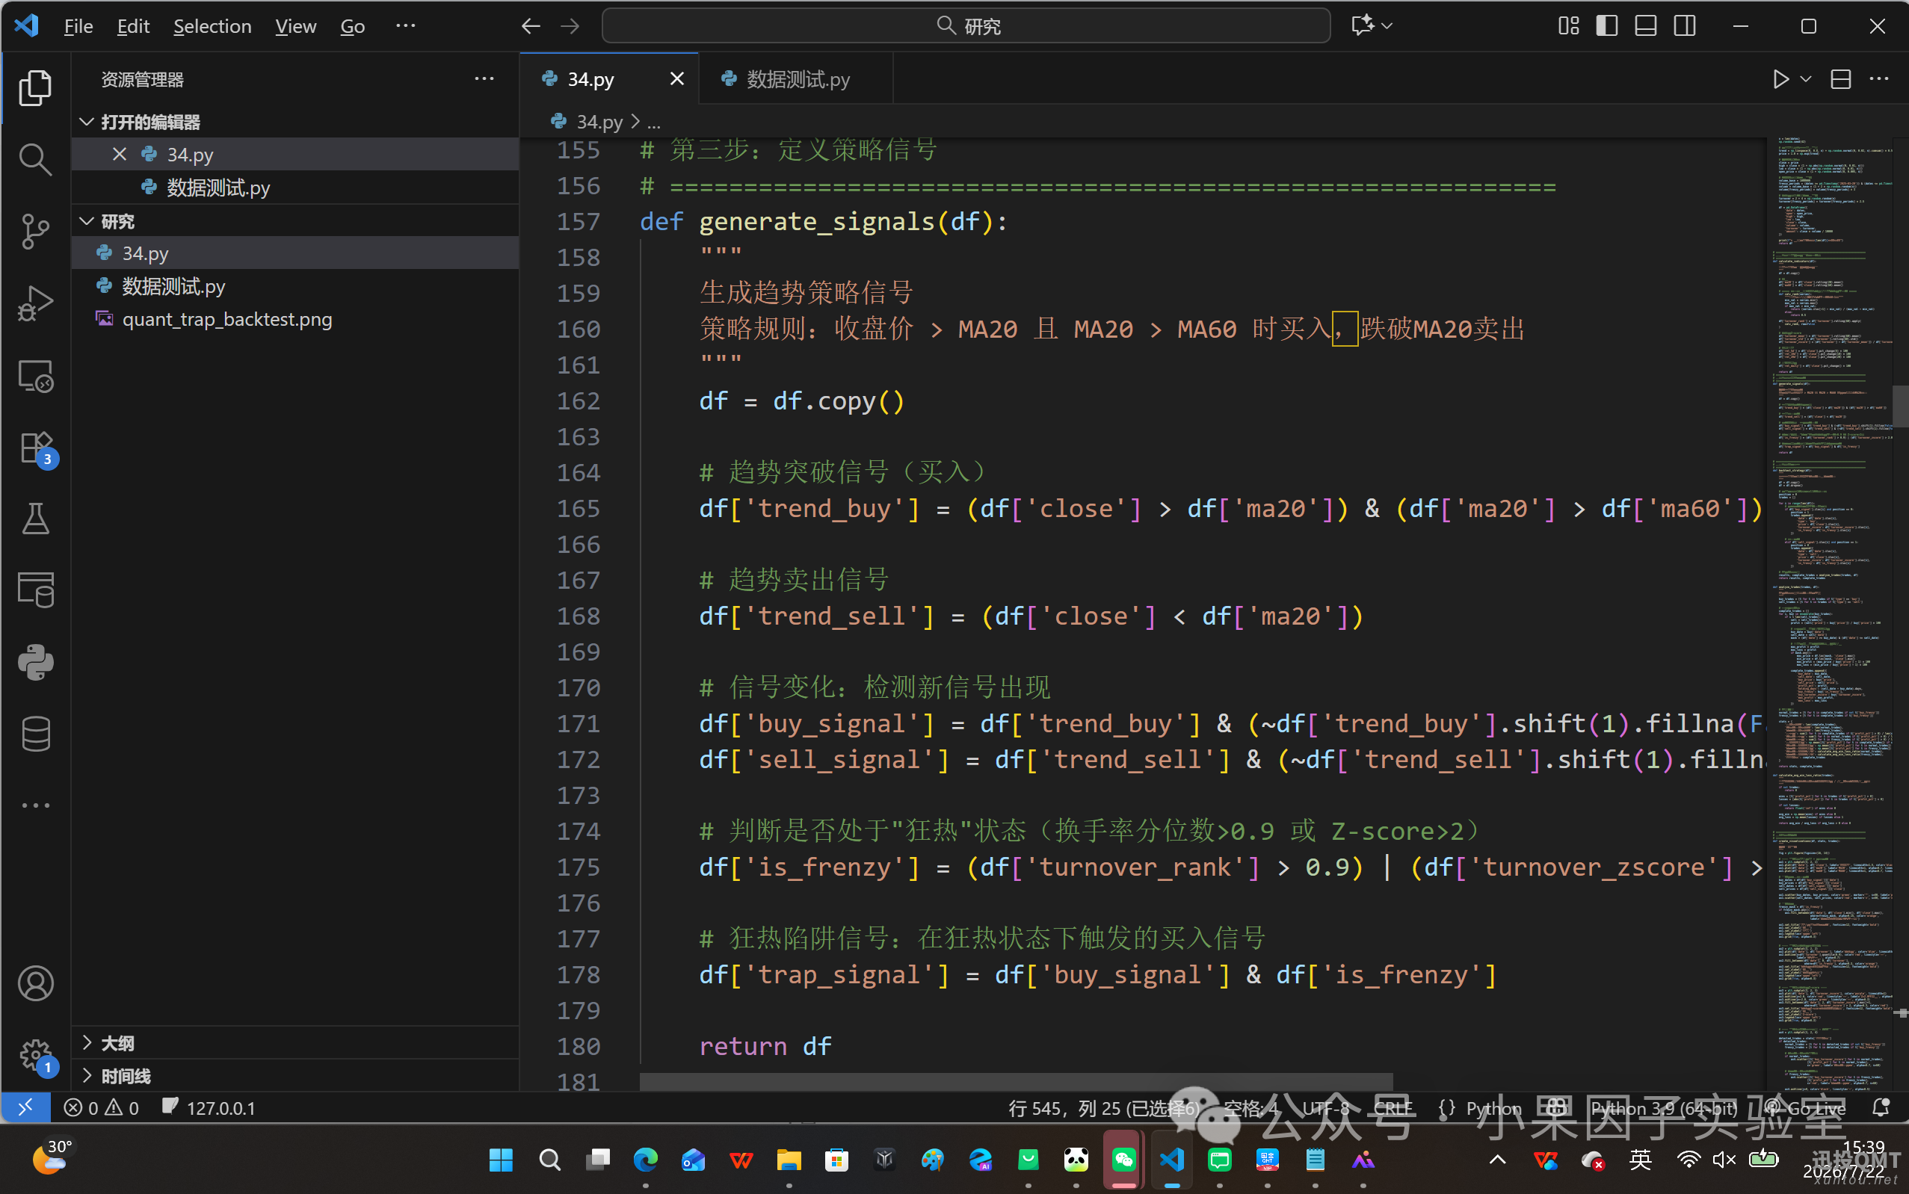Screen dimensions: 1909x1194
Task: Toggle bottom panel visibility
Action: (1646, 26)
